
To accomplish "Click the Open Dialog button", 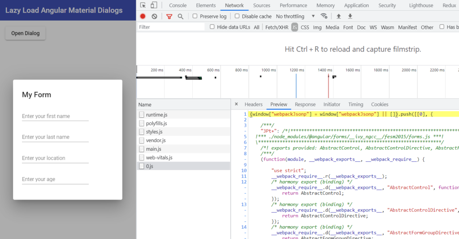I will pyautogui.click(x=25, y=33).
